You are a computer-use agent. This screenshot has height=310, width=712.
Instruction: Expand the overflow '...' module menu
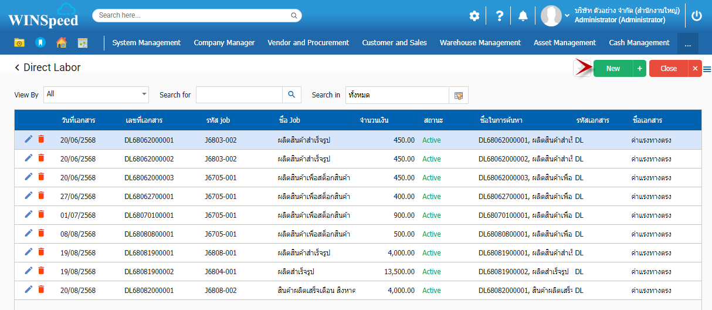[687, 44]
